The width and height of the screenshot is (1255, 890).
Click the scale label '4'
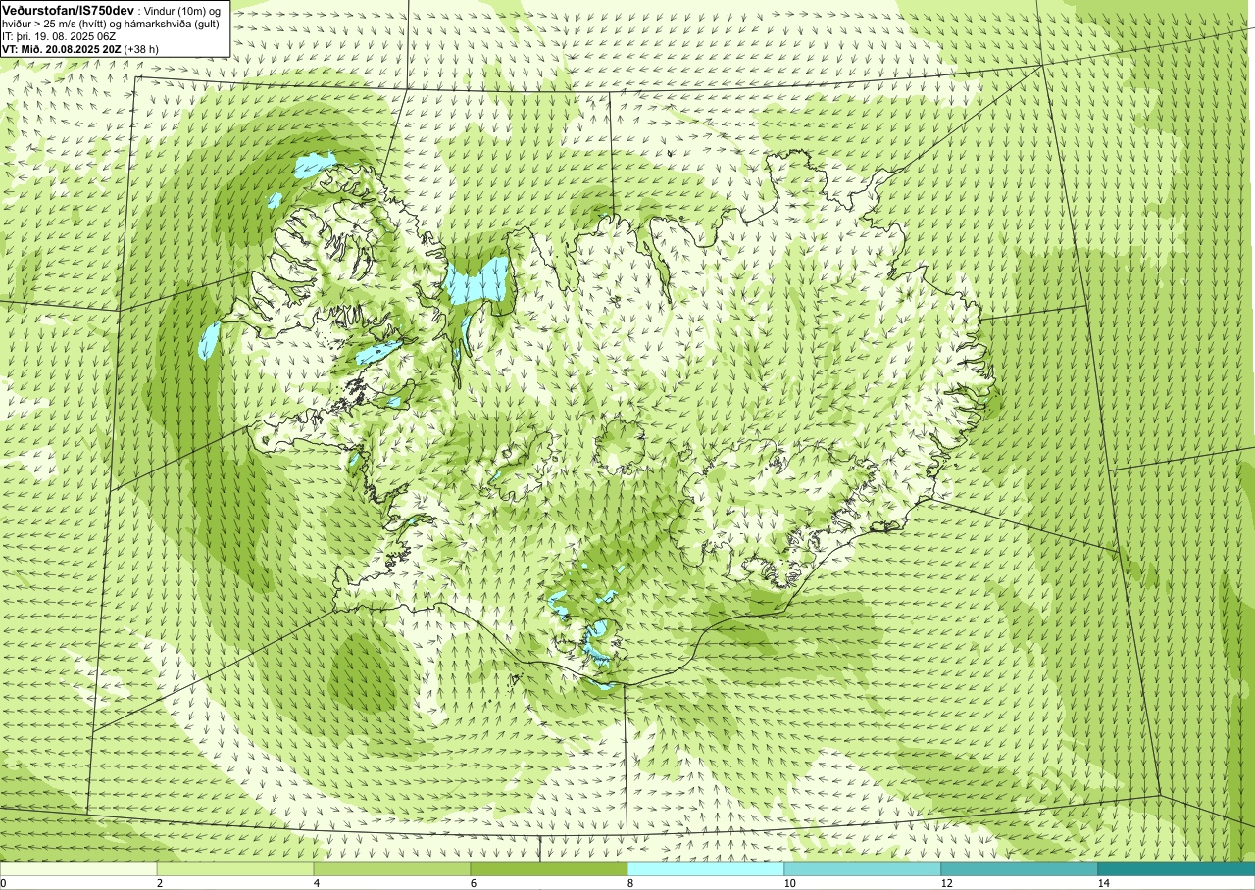click(317, 883)
